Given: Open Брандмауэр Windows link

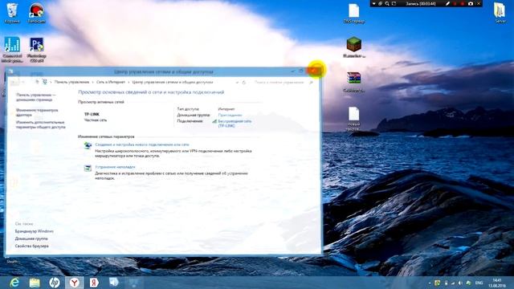Looking at the screenshot, I should point(34,231).
